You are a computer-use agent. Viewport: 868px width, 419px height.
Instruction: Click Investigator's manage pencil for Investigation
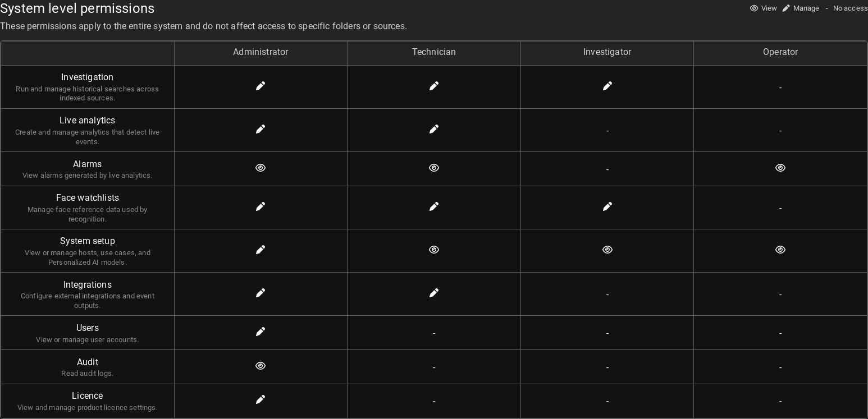[607, 86]
